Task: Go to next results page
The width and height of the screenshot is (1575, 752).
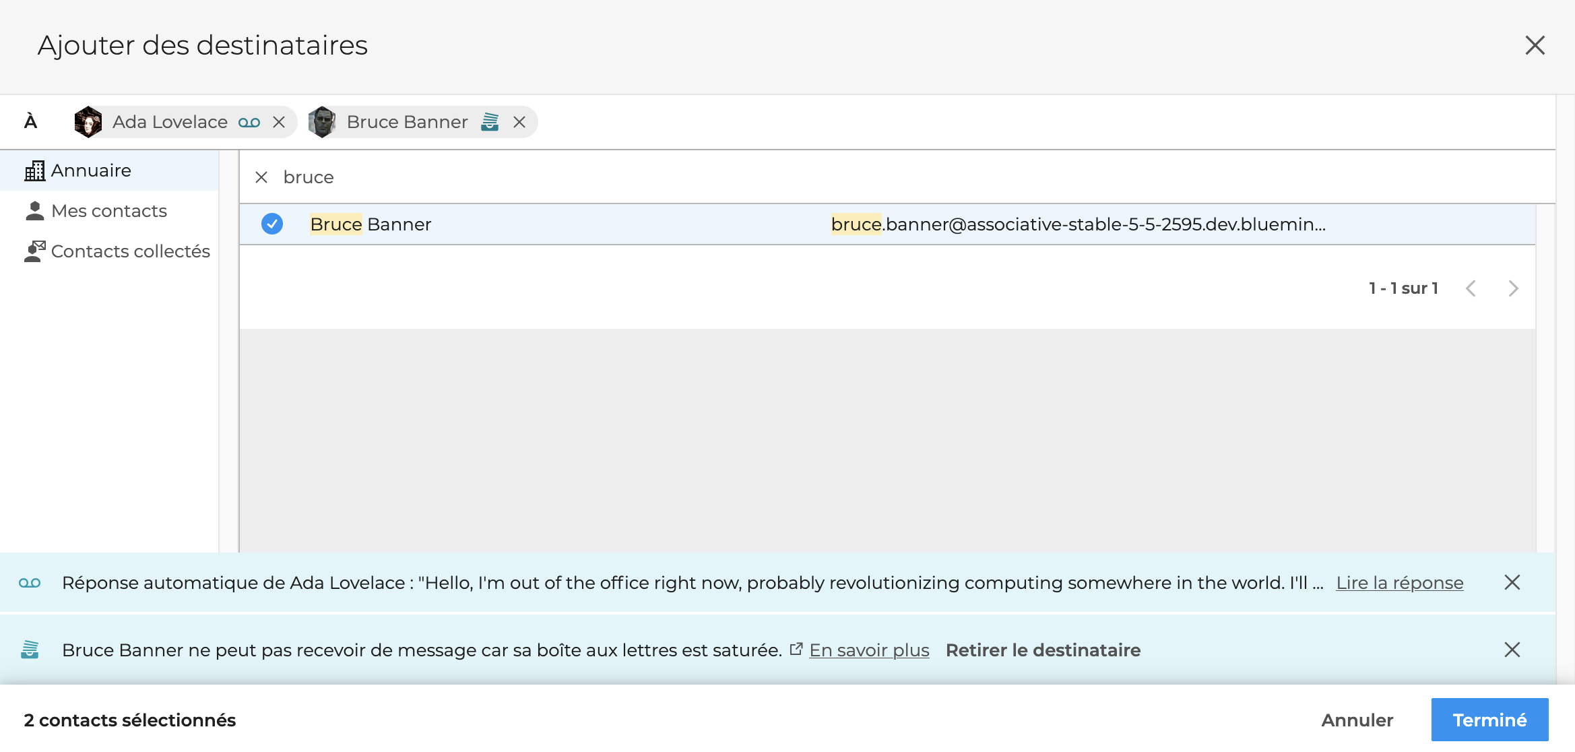Action: 1513,288
